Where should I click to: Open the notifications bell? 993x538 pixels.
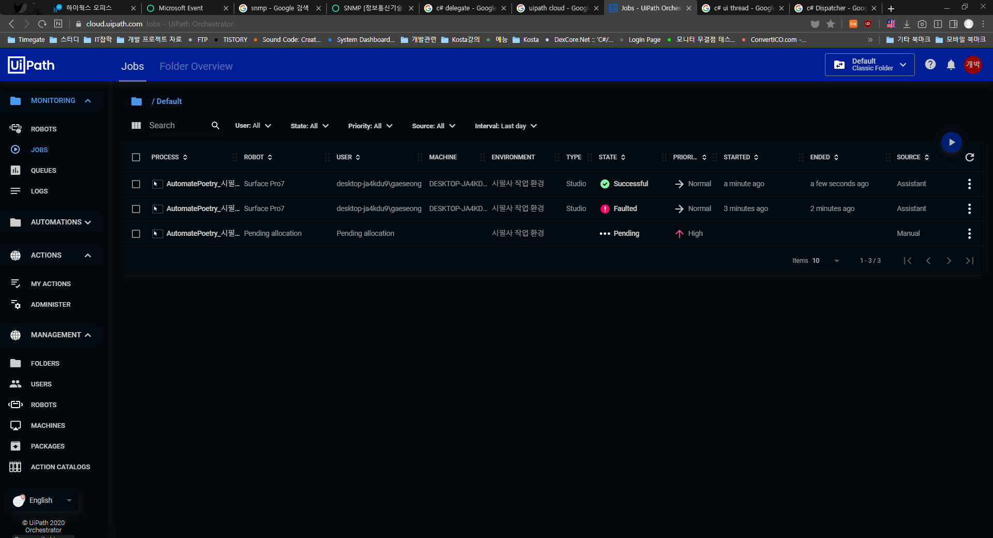[x=951, y=65]
